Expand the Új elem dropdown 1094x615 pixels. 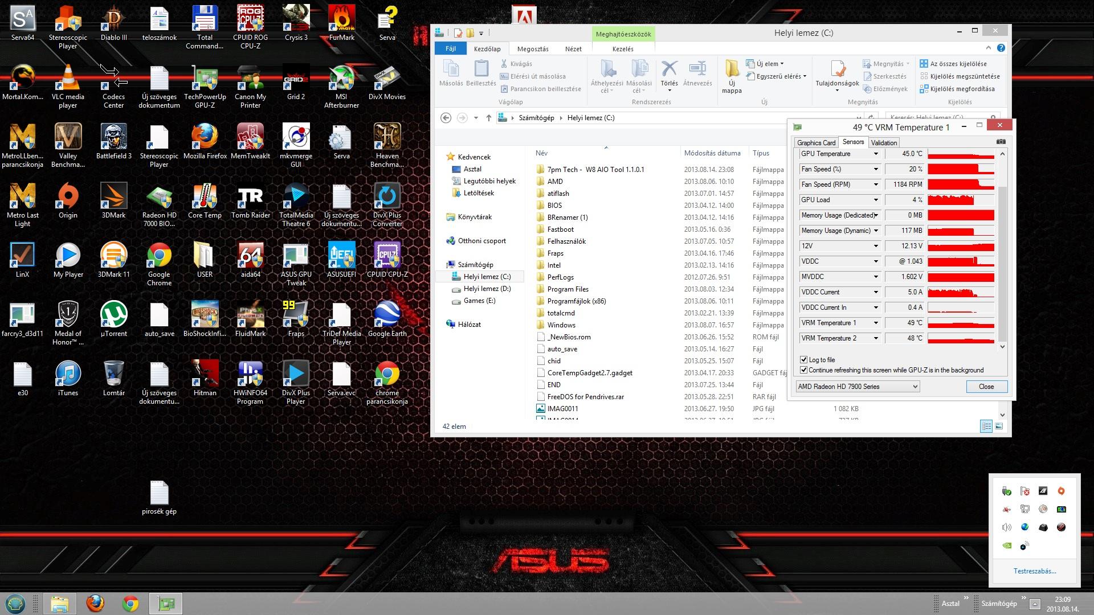[764, 64]
